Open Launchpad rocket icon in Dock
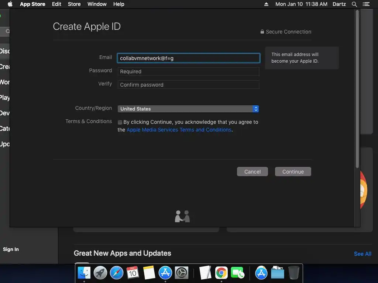378x283 pixels. tap(100, 273)
